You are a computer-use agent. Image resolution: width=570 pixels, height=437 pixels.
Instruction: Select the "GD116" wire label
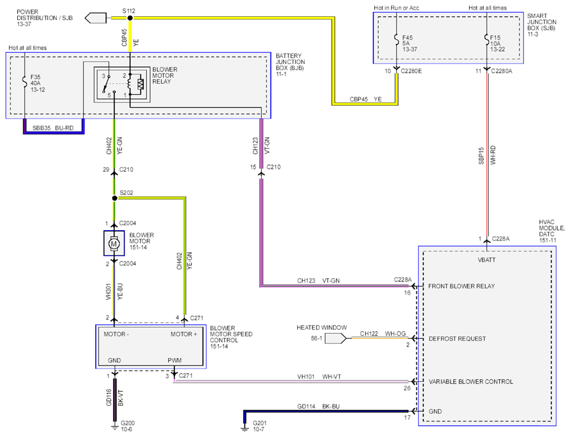point(109,397)
